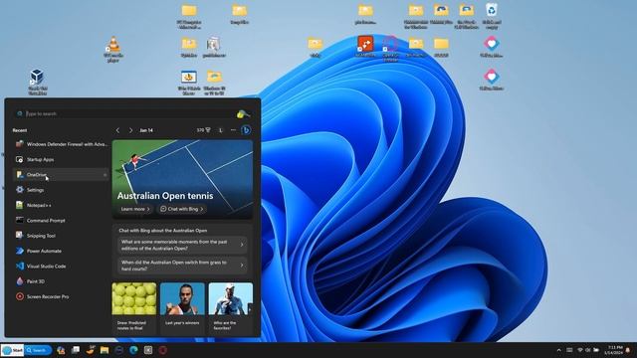Go to previous day with left arrow

click(117, 130)
